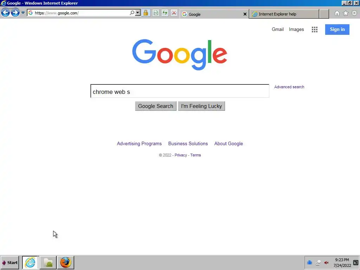The width and height of the screenshot is (360, 270).
Task: Click the show desktop icon beside clock
Action: [356, 263]
